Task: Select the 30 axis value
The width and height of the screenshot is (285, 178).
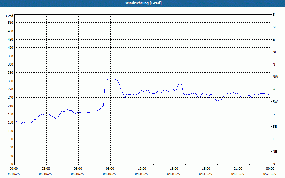Action: pyautogui.click(x=11, y=156)
